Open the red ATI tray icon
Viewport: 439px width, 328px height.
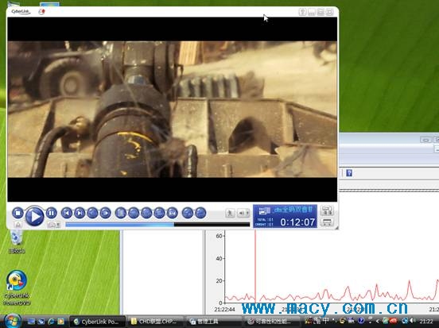(x=394, y=320)
